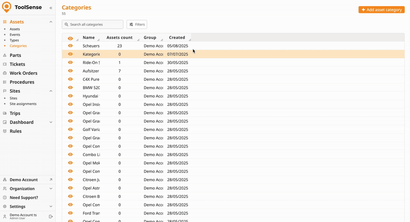Go to Site assignments under Sites
Viewport: 410px width, 222px height.
click(23, 104)
